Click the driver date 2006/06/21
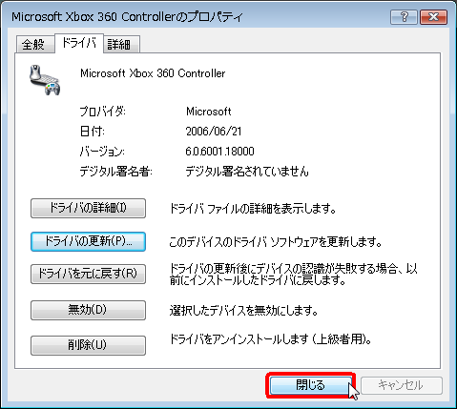The height and width of the screenshot is (409, 457). point(214,132)
